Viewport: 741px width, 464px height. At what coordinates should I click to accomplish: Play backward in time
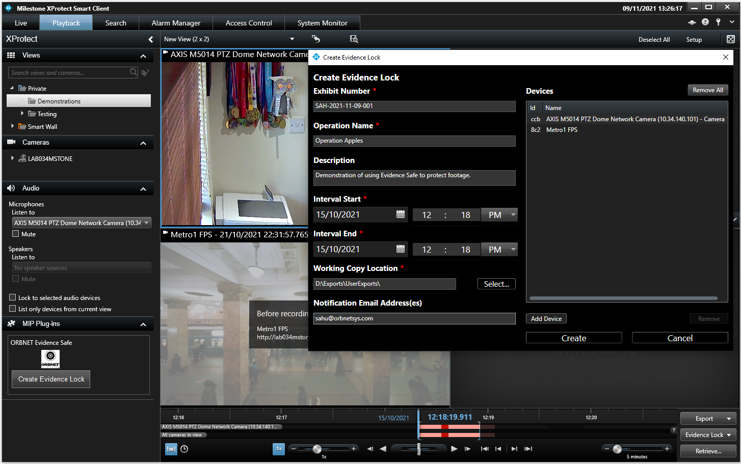click(383, 449)
